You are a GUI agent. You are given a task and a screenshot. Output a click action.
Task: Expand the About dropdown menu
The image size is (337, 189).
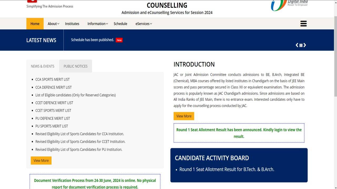pyautogui.click(x=53, y=24)
